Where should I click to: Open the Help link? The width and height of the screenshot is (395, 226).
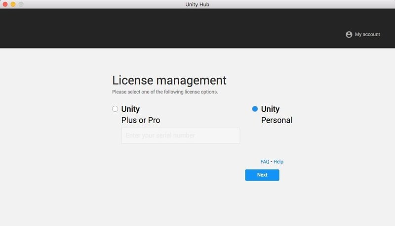click(x=278, y=162)
